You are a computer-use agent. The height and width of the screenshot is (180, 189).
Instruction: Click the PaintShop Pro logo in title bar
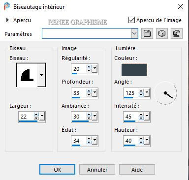pyautogui.click(x=6, y=7)
